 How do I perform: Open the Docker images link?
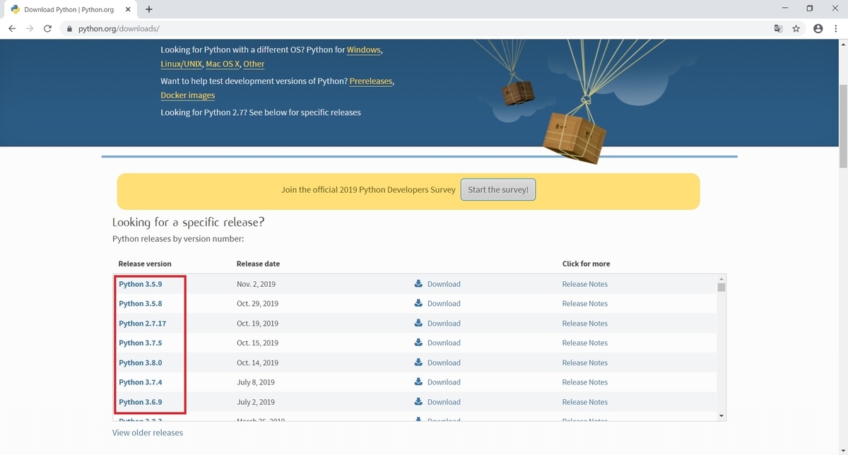coord(187,95)
